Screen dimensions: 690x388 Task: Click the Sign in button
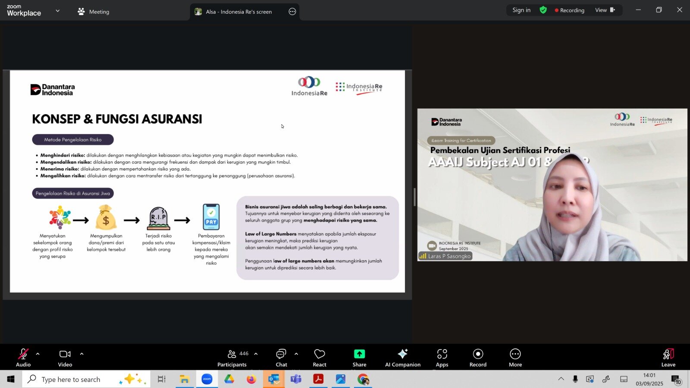pyautogui.click(x=521, y=10)
